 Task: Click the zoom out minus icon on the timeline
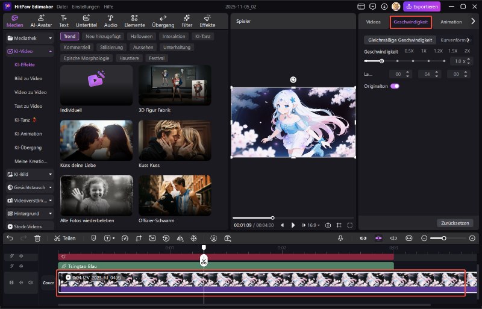(424, 239)
